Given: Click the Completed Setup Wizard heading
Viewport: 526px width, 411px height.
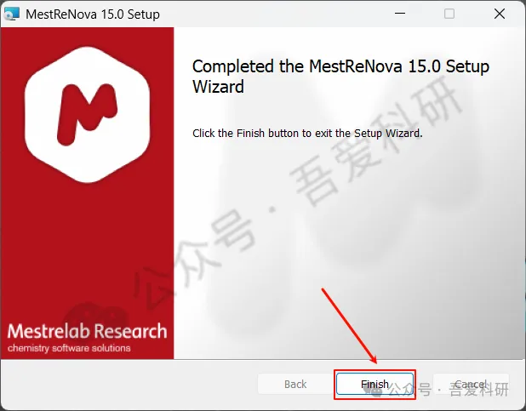Looking at the screenshot, I should click(x=340, y=77).
